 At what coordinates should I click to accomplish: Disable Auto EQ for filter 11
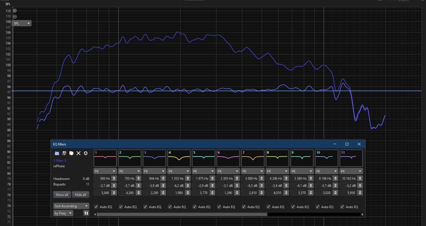tap(342, 207)
